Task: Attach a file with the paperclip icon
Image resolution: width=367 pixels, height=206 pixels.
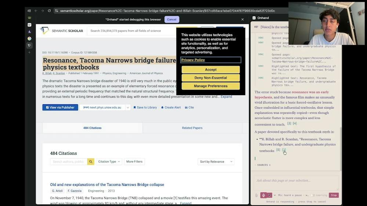Action: 256,195
